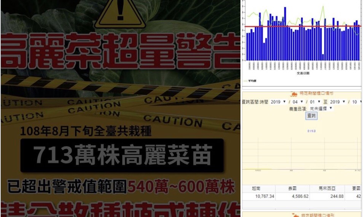Click the 查詢 query button
Screen dimensions: 363x217
pos(311,115)
